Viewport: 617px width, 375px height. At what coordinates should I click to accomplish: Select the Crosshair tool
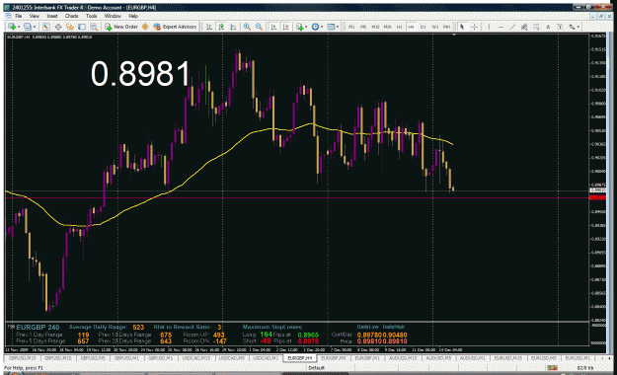pos(474,27)
